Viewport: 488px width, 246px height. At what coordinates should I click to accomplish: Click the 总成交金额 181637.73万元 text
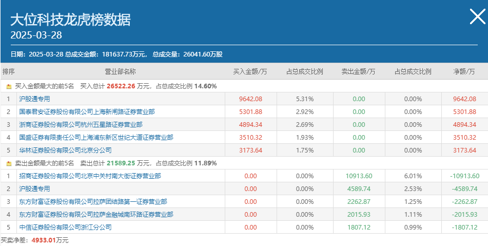coord(106,54)
